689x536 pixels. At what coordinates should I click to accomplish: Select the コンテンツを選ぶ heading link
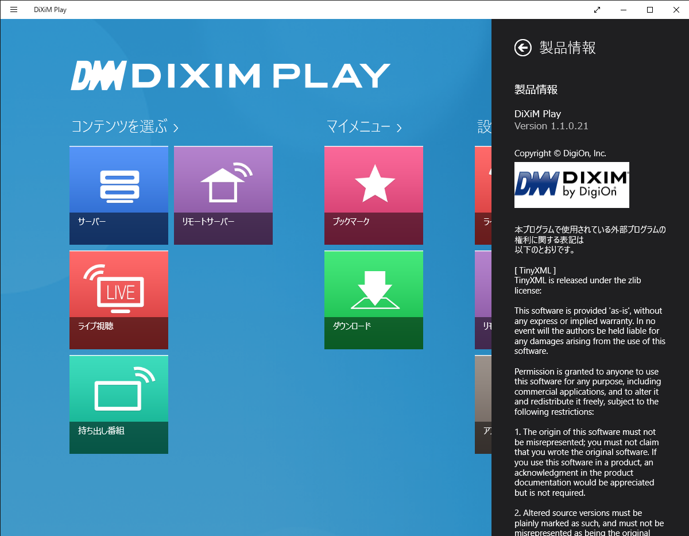click(117, 127)
